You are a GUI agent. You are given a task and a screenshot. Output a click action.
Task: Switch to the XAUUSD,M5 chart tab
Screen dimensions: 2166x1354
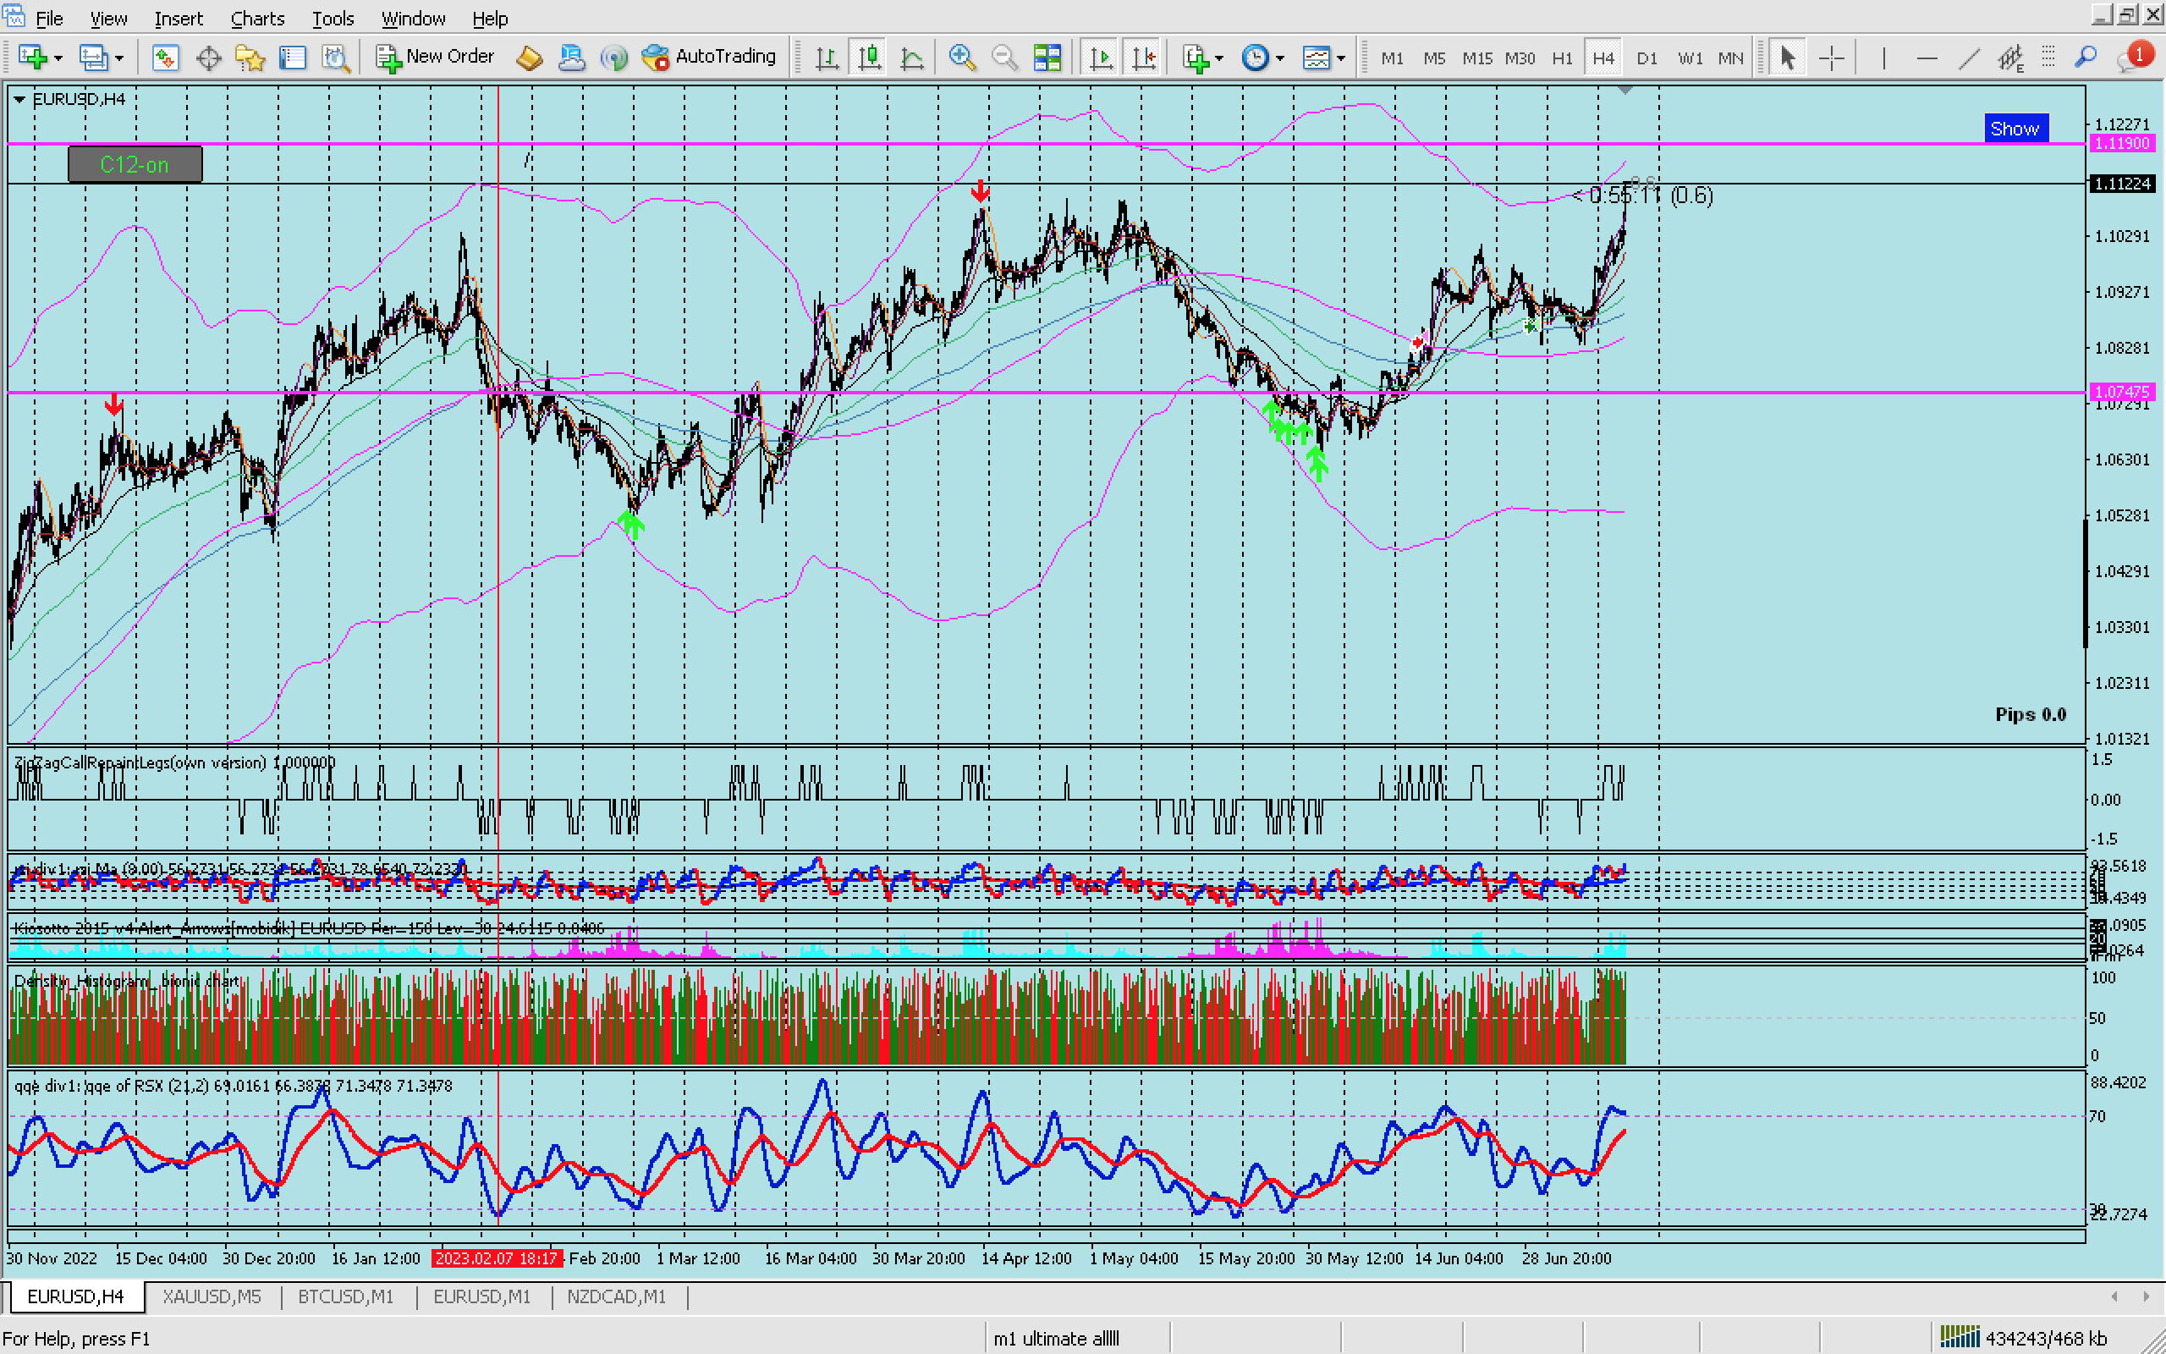click(212, 1296)
